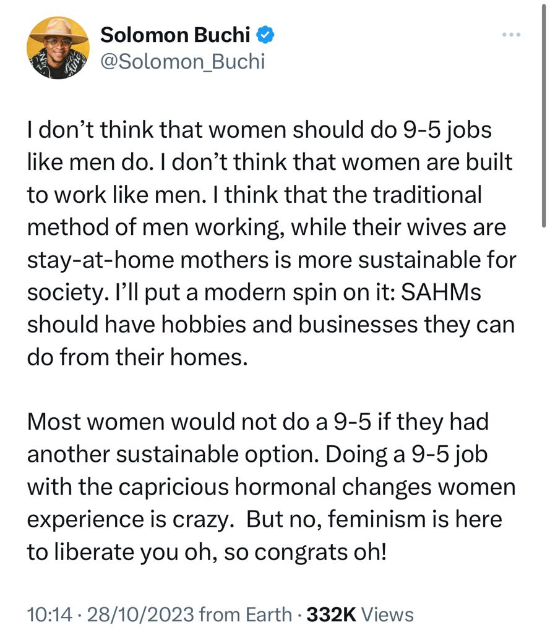Click the blue verified badge
550x633 pixels.
pyautogui.click(x=265, y=35)
